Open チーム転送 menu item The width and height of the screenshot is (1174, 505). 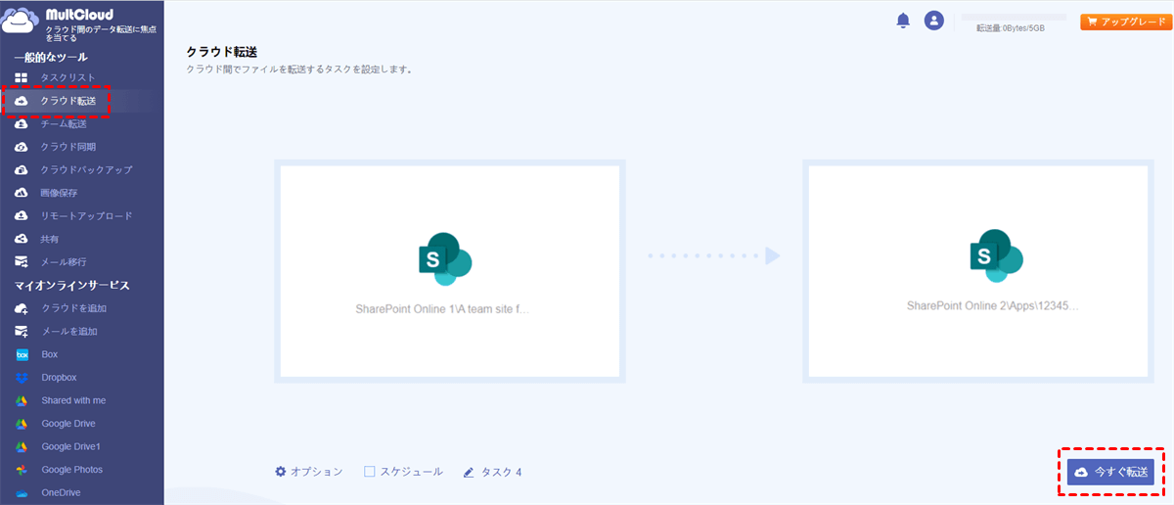click(x=64, y=123)
